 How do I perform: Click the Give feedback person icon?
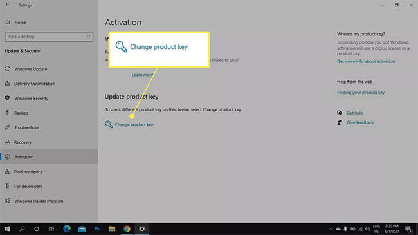tap(340, 122)
